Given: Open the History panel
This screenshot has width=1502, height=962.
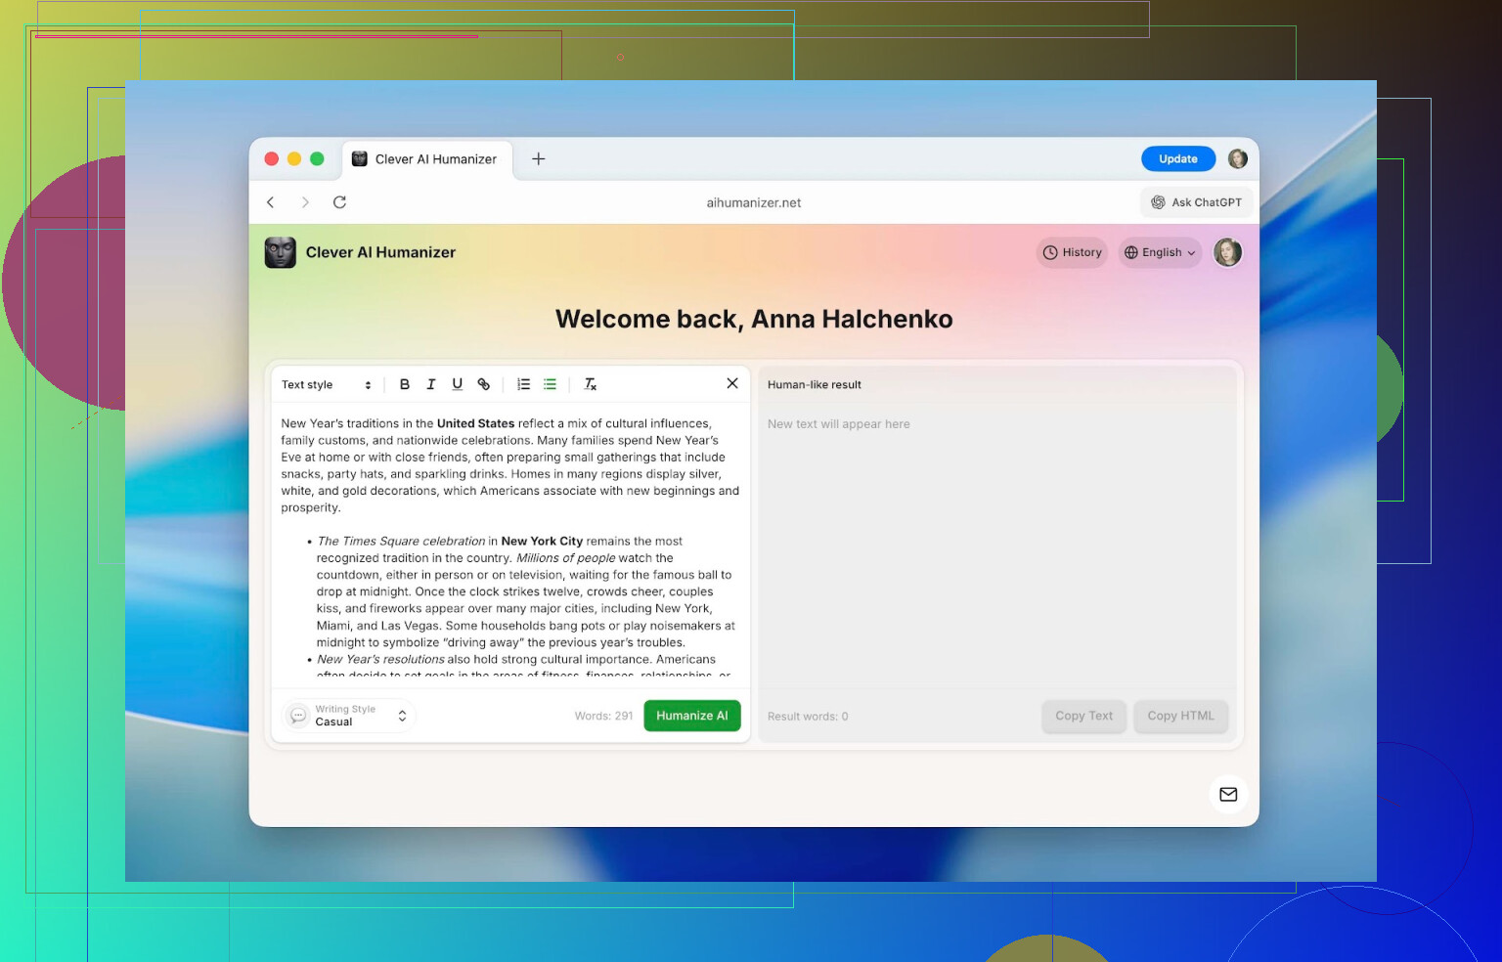Looking at the screenshot, I should pos(1072,252).
